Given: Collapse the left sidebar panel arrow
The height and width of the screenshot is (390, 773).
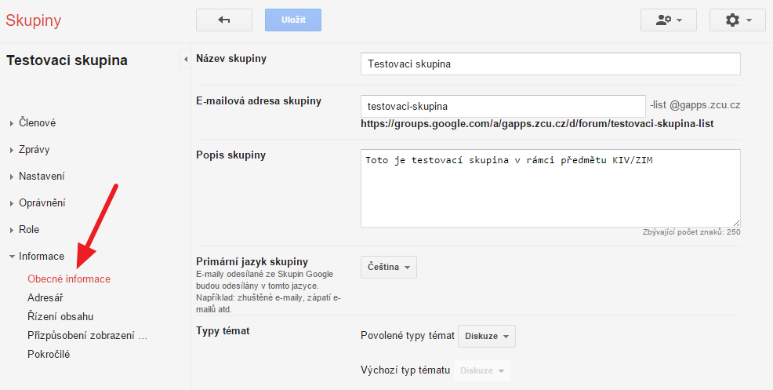Looking at the screenshot, I should (x=185, y=59).
